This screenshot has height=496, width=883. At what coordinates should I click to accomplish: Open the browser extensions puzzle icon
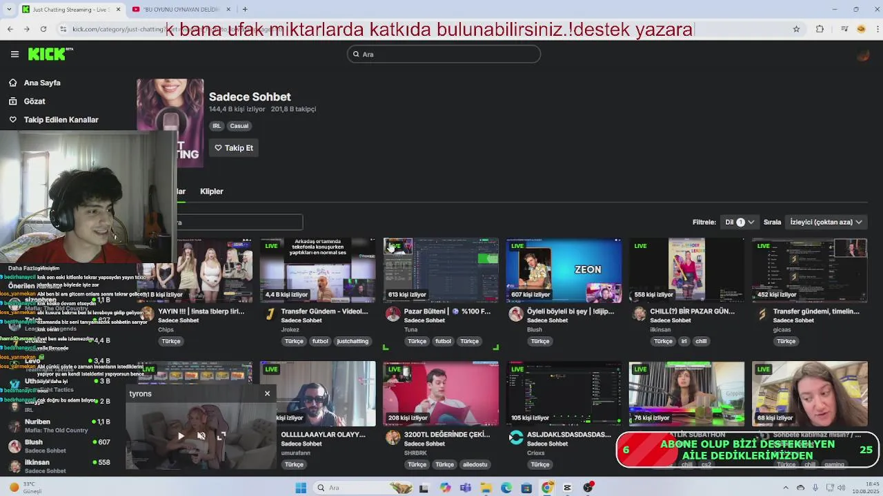pyautogui.click(x=820, y=29)
